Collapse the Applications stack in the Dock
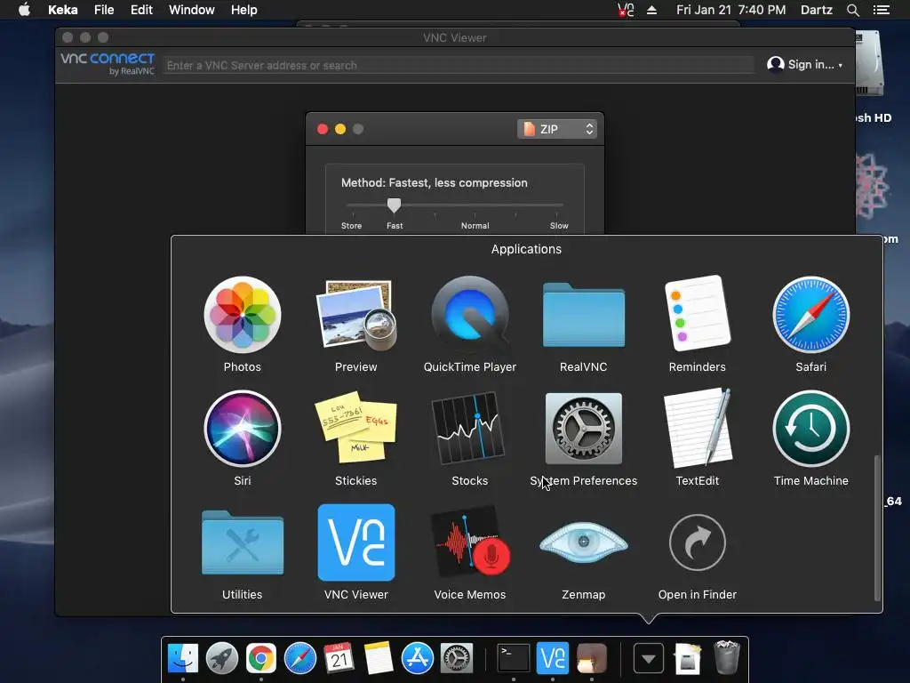910x683 pixels. 648,659
